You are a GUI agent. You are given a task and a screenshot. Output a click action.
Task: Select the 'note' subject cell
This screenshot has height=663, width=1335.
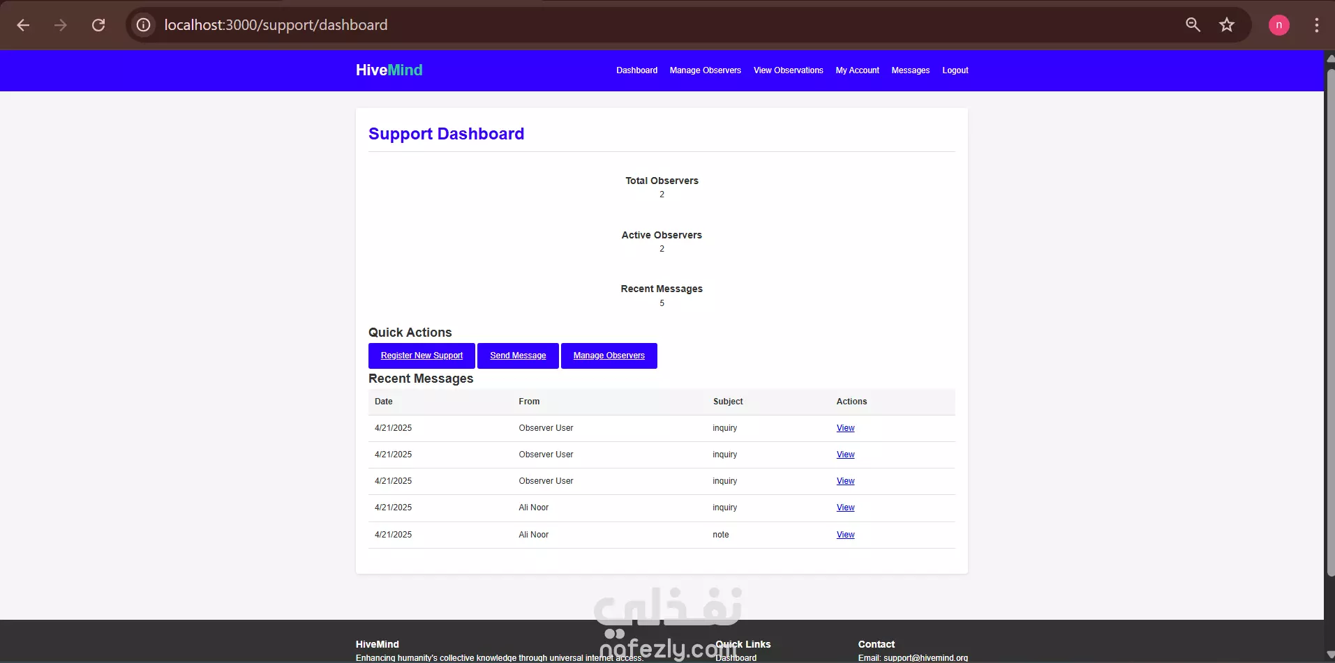coord(721,535)
